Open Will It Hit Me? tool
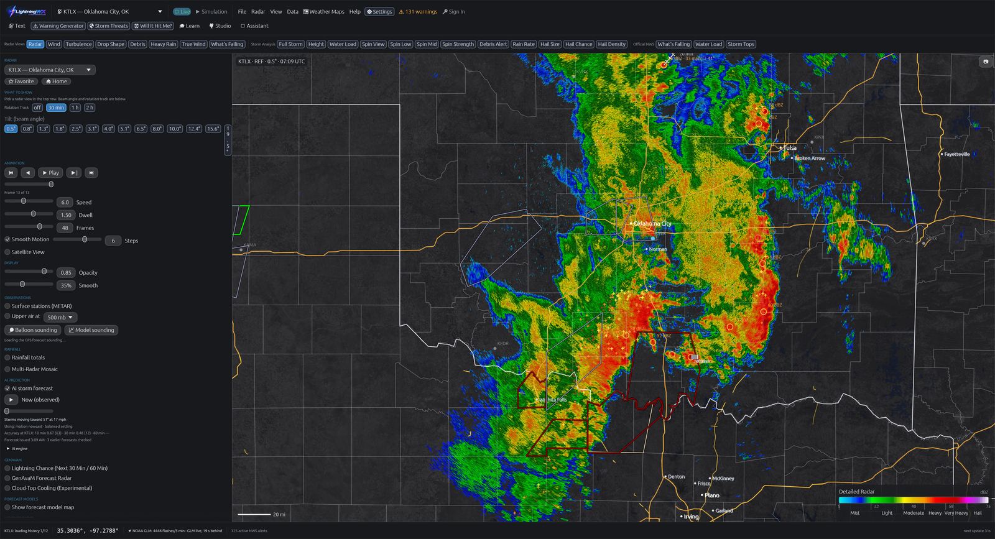Image resolution: width=995 pixels, height=539 pixels. click(x=153, y=26)
